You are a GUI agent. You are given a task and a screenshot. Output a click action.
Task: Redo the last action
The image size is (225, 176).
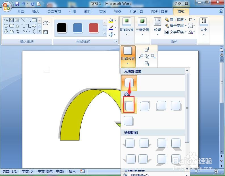33,4
